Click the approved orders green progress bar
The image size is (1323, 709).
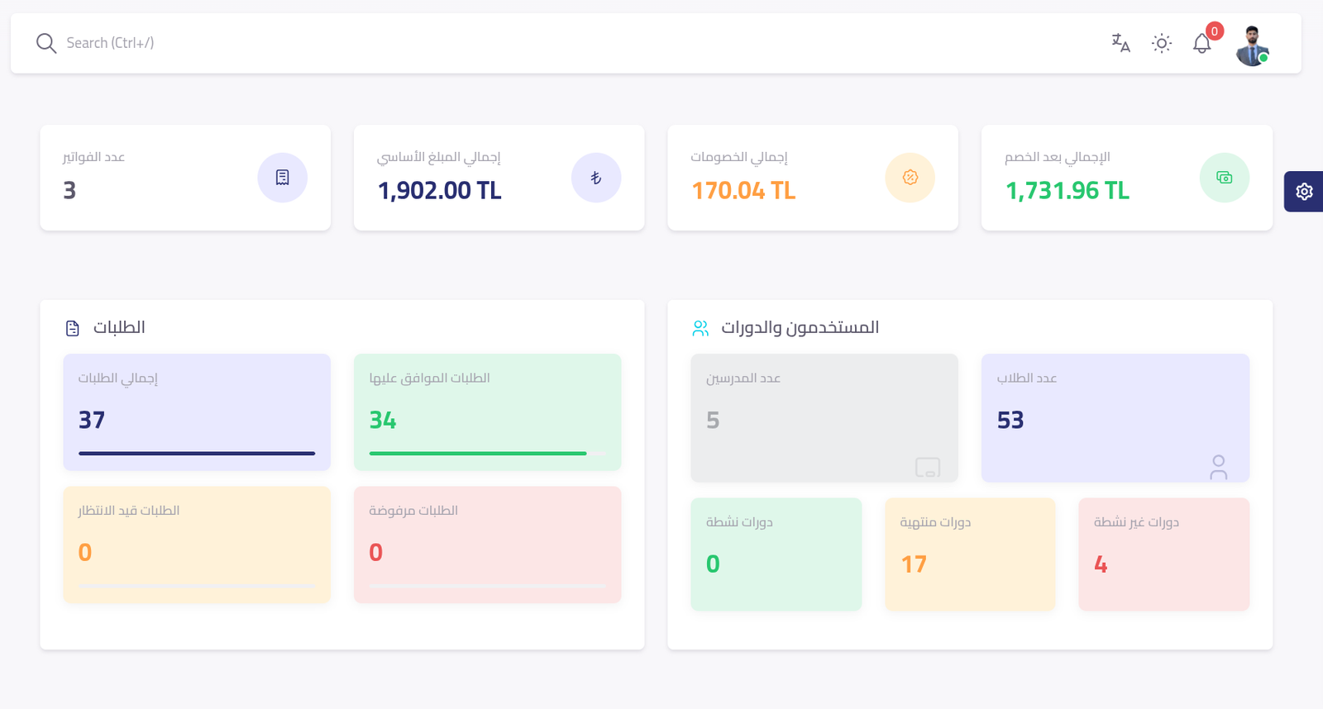click(478, 454)
